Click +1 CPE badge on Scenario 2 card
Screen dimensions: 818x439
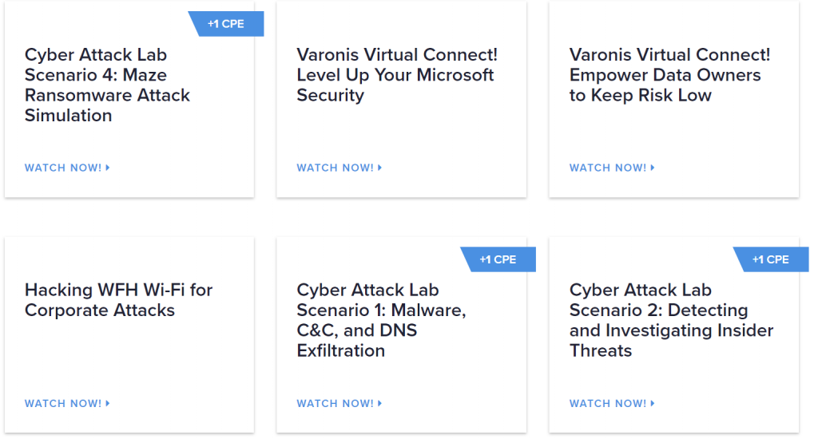[x=771, y=259]
